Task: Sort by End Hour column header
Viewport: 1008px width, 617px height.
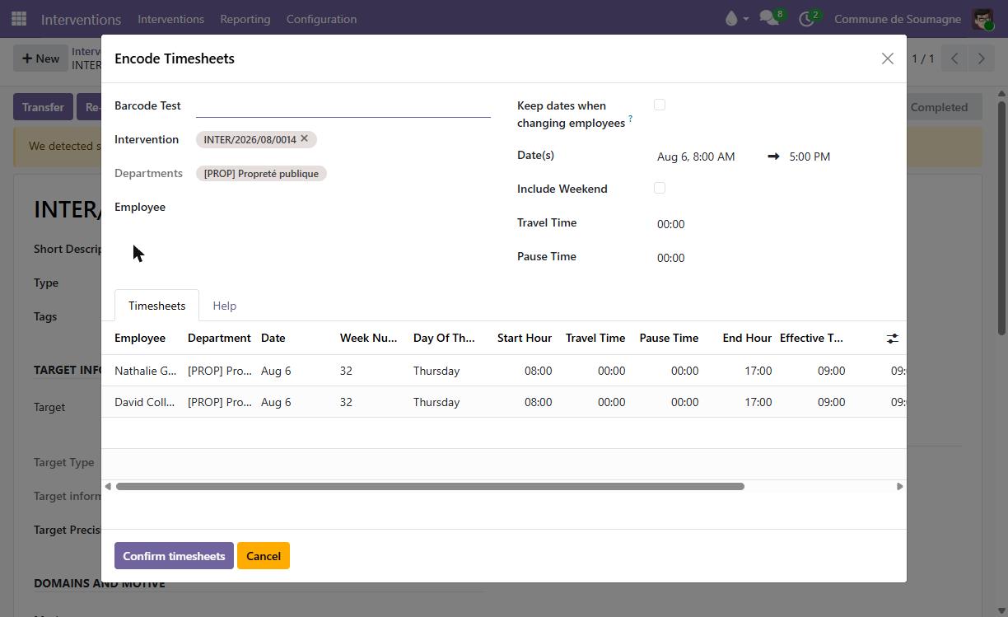Action: (747, 338)
